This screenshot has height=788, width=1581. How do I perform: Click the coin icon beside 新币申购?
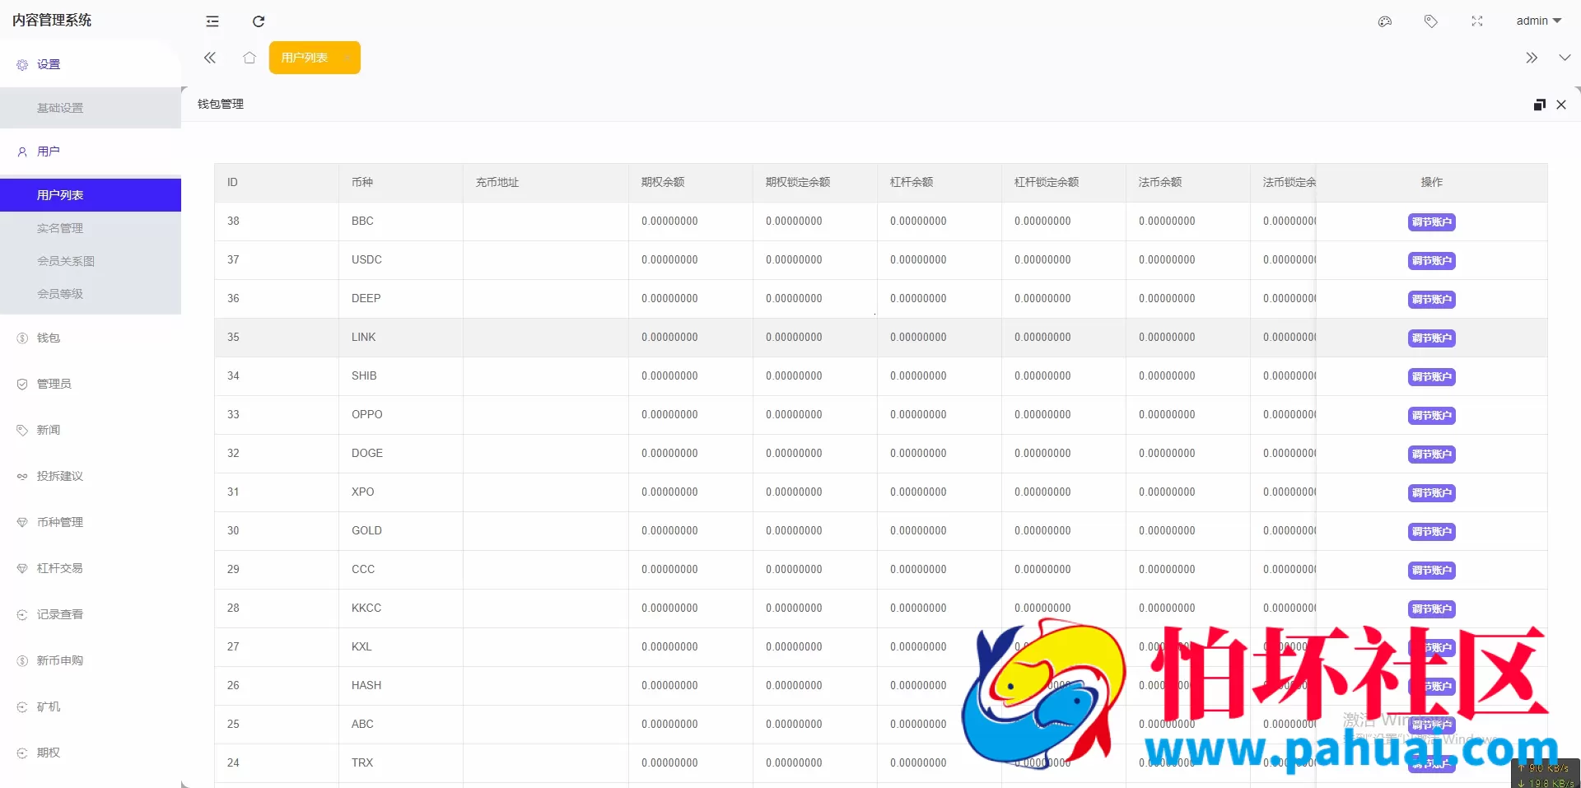[22, 660]
